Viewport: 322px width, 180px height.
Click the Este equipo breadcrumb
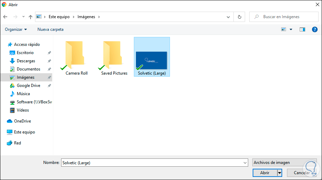pyautogui.click(x=59, y=17)
